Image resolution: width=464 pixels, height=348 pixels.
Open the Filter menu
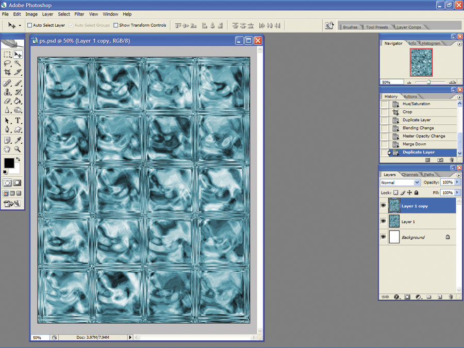[x=79, y=14]
